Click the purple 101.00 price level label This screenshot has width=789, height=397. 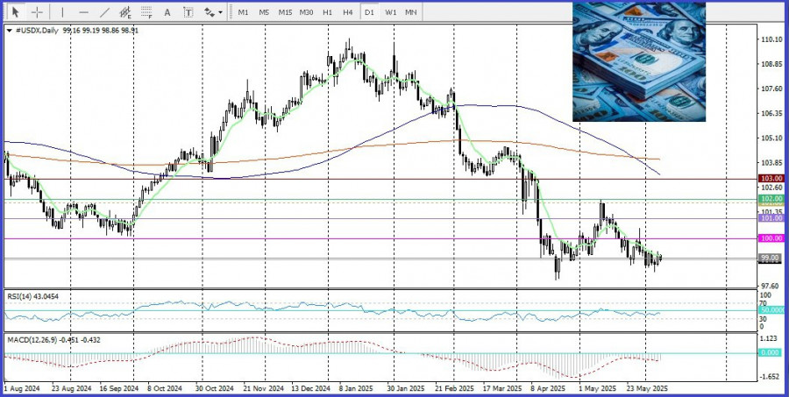point(771,218)
